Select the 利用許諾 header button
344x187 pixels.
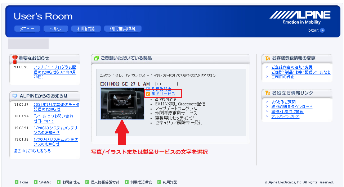point(86,29)
